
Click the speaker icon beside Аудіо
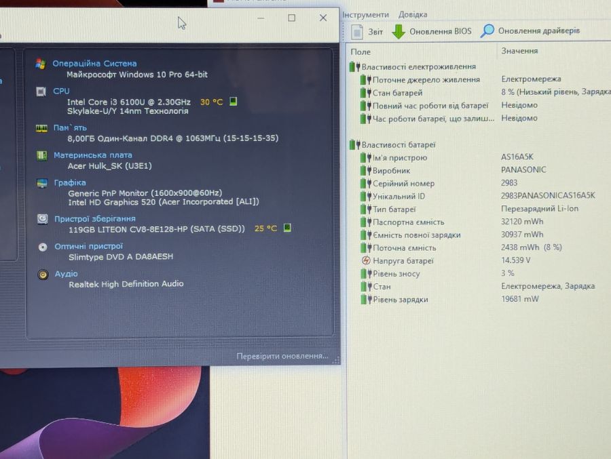point(43,275)
